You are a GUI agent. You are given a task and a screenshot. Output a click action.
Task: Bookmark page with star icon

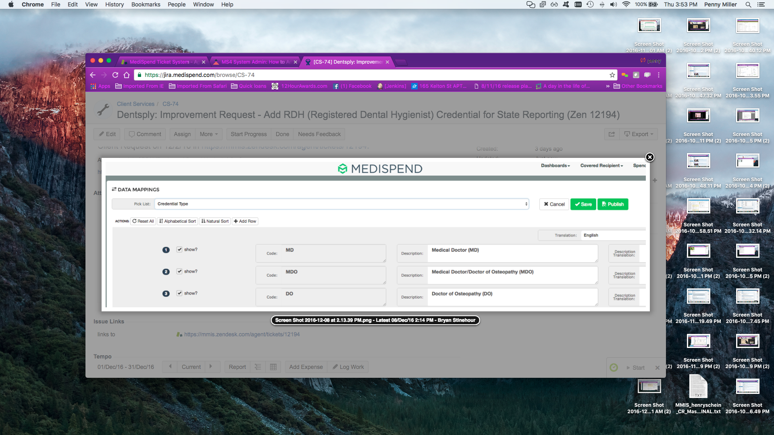coord(612,75)
